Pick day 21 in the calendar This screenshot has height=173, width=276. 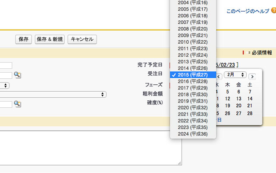pos(250,106)
